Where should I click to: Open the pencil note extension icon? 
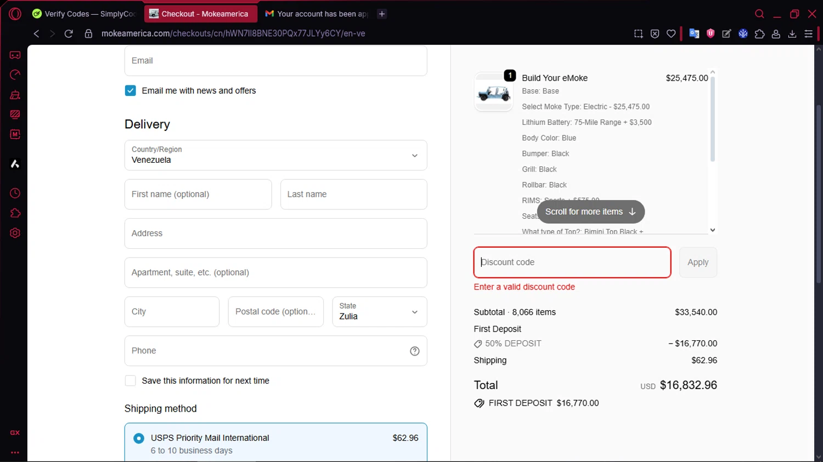click(726, 33)
